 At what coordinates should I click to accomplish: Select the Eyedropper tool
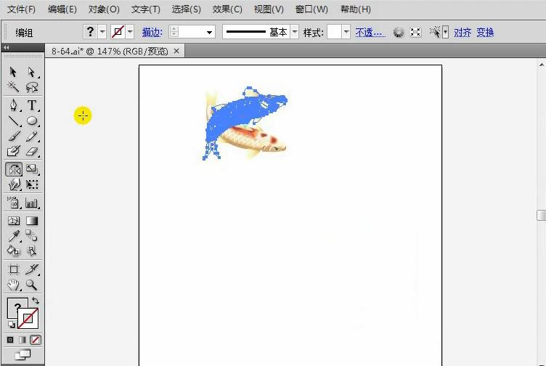click(x=14, y=235)
